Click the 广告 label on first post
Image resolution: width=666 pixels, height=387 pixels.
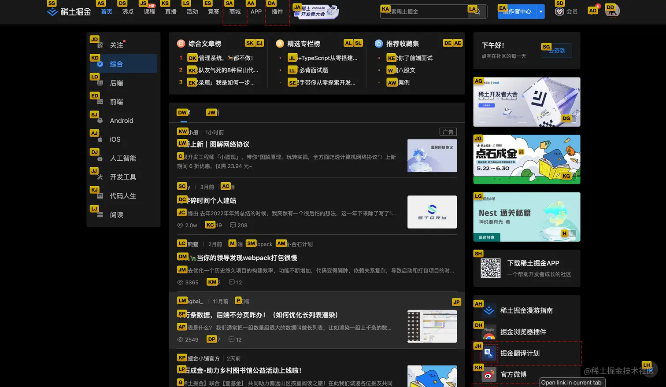(448, 132)
